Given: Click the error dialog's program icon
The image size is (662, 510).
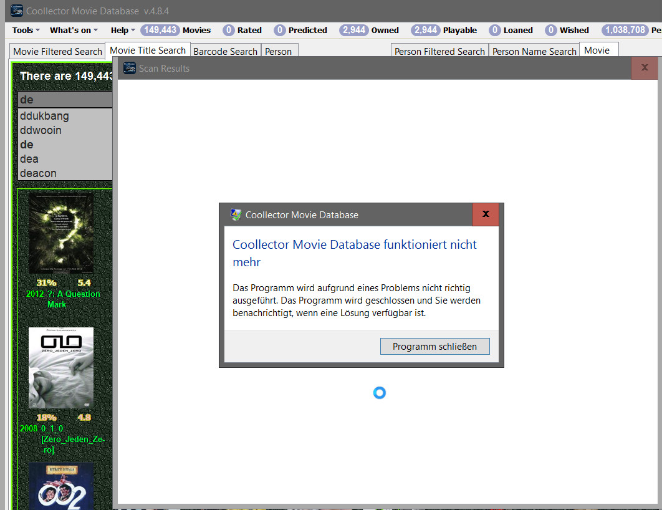Looking at the screenshot, I should coord(235,214).
